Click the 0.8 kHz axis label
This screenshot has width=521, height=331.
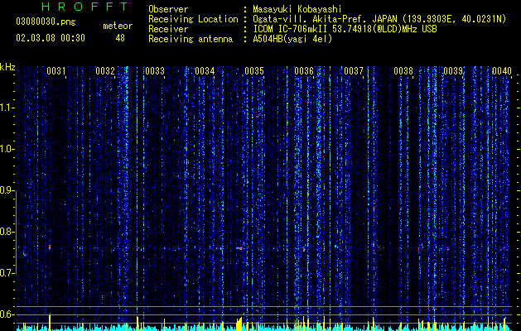(7, 232)
